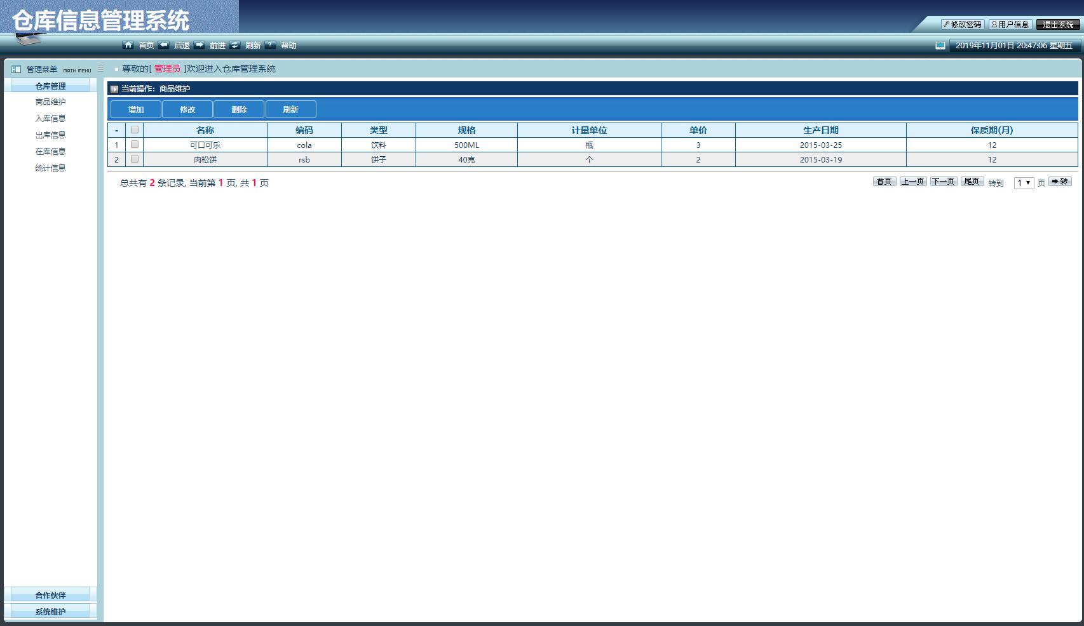The width and height of the screenshot is (1084, 626).
Task: Click the icon before 当前操作
Action: [x=114, y=89]
